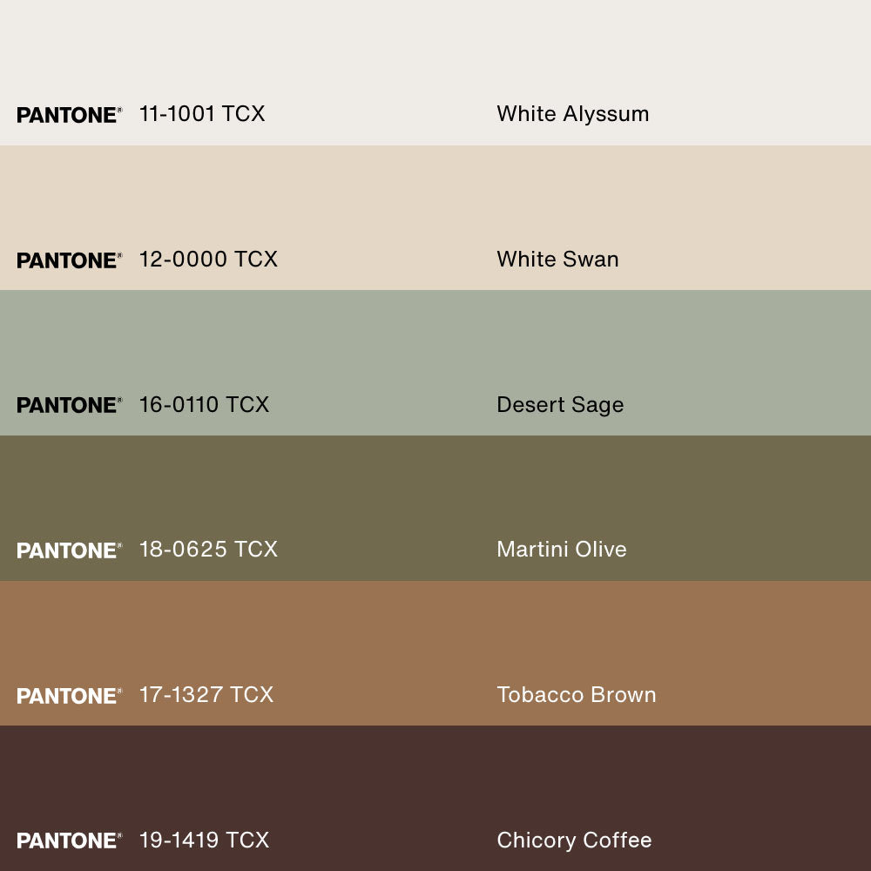Image resolution: width=871 pixels, height=871 pixels.
Task: Click the White Alyssum name label
Action: point(572,114)
